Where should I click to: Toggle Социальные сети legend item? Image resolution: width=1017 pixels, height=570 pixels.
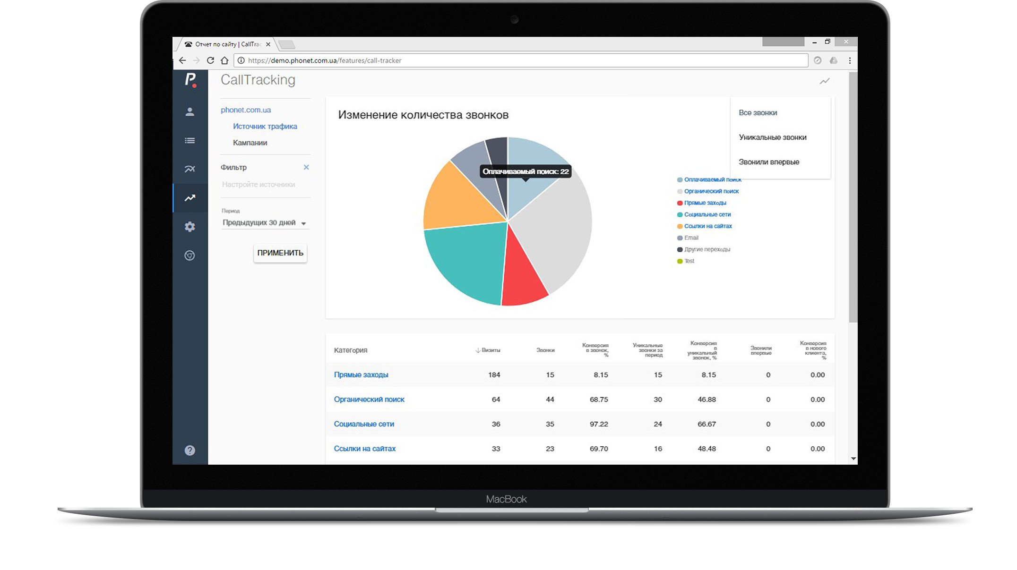tap(704, 214)
